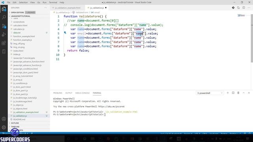Image resolution: width=253 pixels, height=142 pixels.
Task: Click the diamond icon in editor toolbar
Action: tap(233, 7)
